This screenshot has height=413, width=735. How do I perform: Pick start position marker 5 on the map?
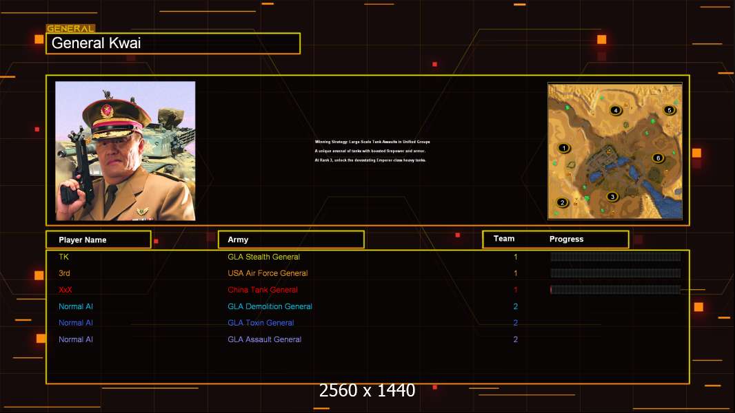point(668,110)
